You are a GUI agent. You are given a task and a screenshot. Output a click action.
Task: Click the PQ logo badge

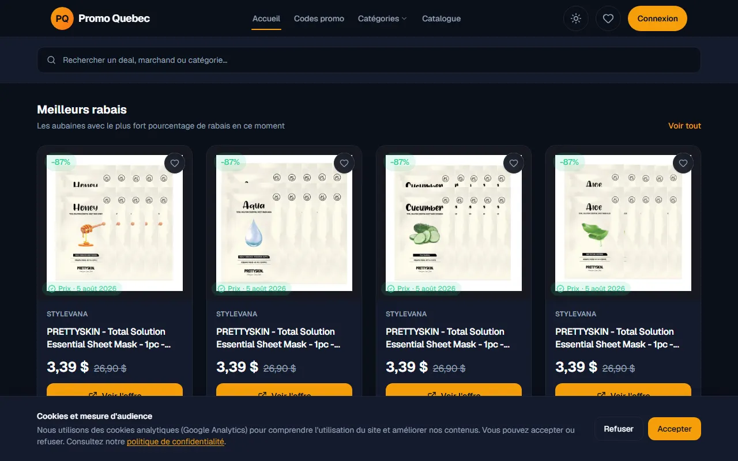pos(62,18)
